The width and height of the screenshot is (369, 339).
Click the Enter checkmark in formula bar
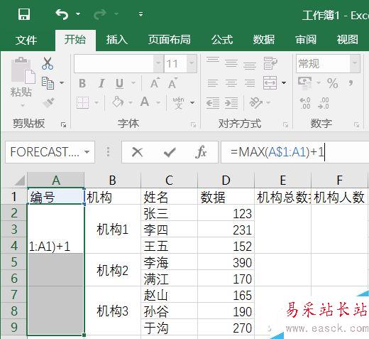tap(170, 152)
